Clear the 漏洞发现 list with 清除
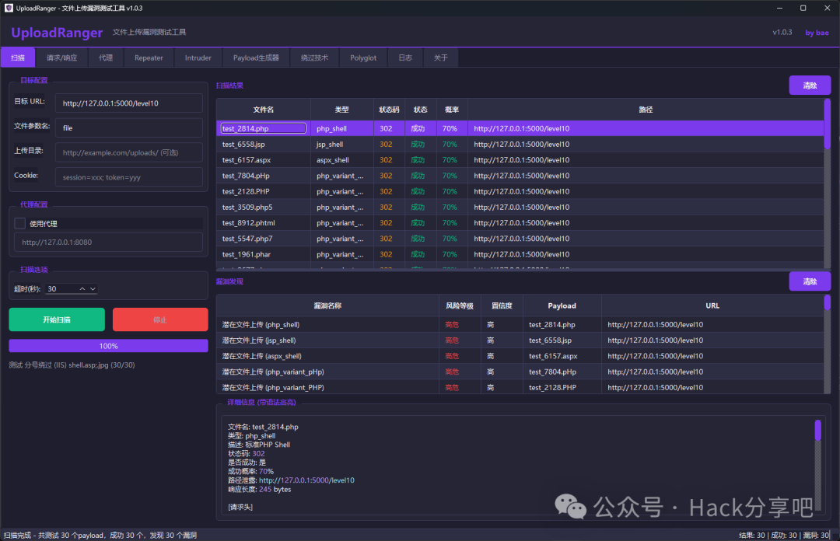840x541 pixels. [x=810, y=281]
